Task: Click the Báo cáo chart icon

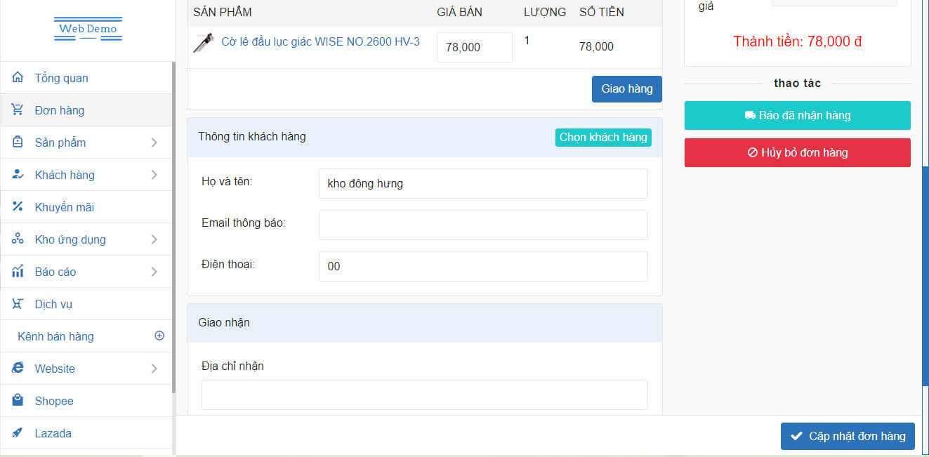Action: pyautogui.click(x=18, y=272)
